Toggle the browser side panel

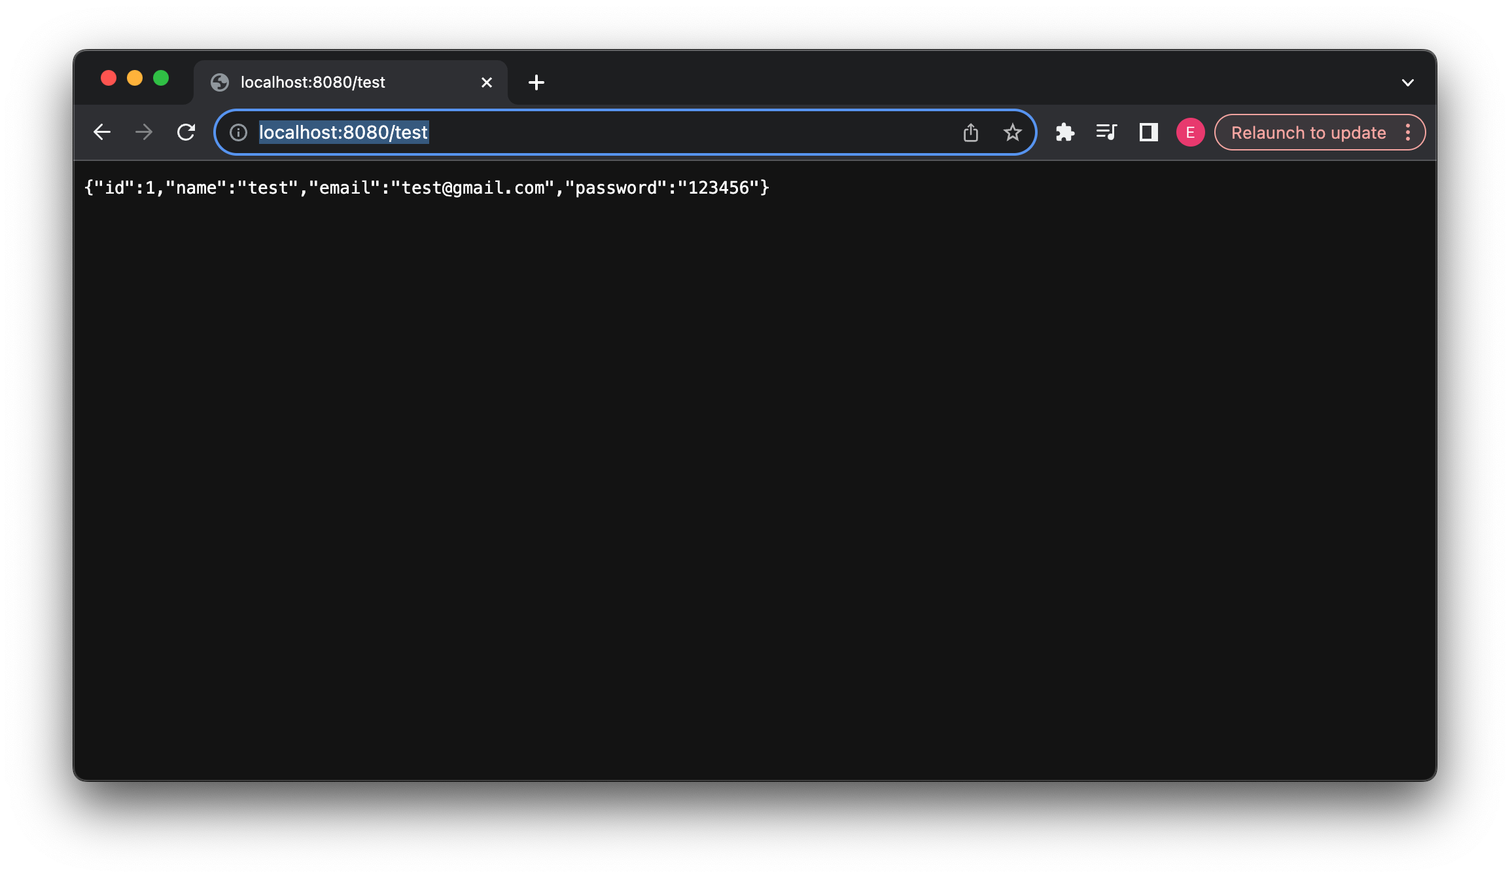[1148, 132]
